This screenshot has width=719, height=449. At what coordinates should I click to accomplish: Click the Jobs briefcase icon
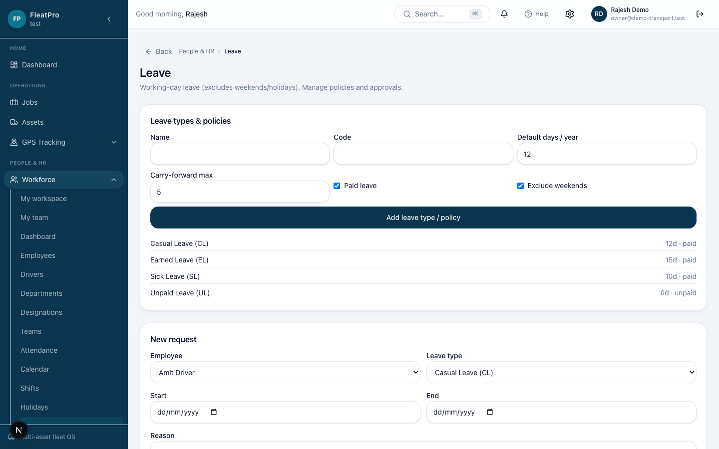(x=14, y=102)
